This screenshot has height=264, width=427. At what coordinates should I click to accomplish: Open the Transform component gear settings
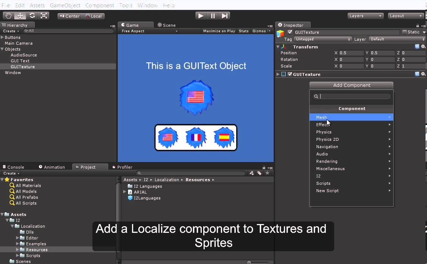(x=423, y=47)
